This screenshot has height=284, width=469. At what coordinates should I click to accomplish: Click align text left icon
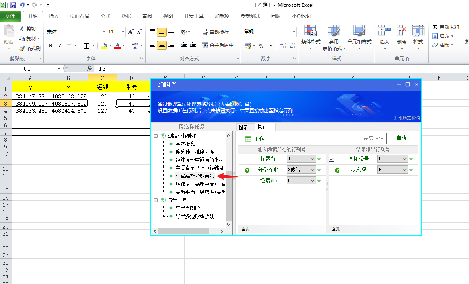point(152,45)
